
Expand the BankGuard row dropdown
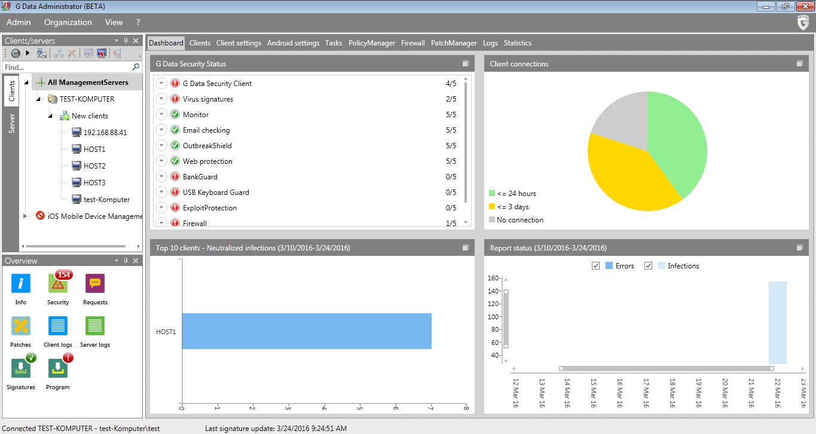[x=161, y=176]
